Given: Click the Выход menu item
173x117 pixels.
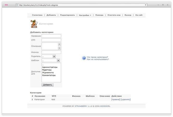Looking at the screenshot, I should tap(128, 15).
